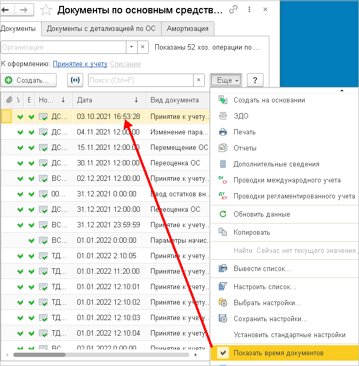Click date cell 01.01.2022 11:20:00
The image size is (359, 366).
pos(108,271)
